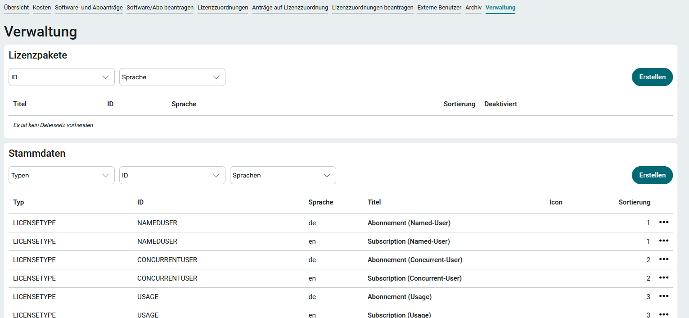
Task: Open three-dot menu for Abonnement (Usage)
Action: coord(663,296)
